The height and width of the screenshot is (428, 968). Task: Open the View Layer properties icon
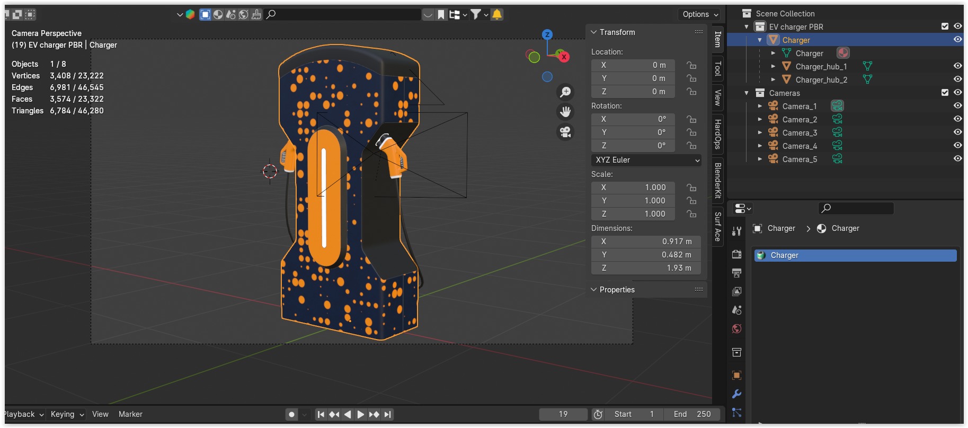pos(736,291)
